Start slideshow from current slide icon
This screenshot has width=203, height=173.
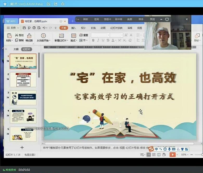coord(43,35)
